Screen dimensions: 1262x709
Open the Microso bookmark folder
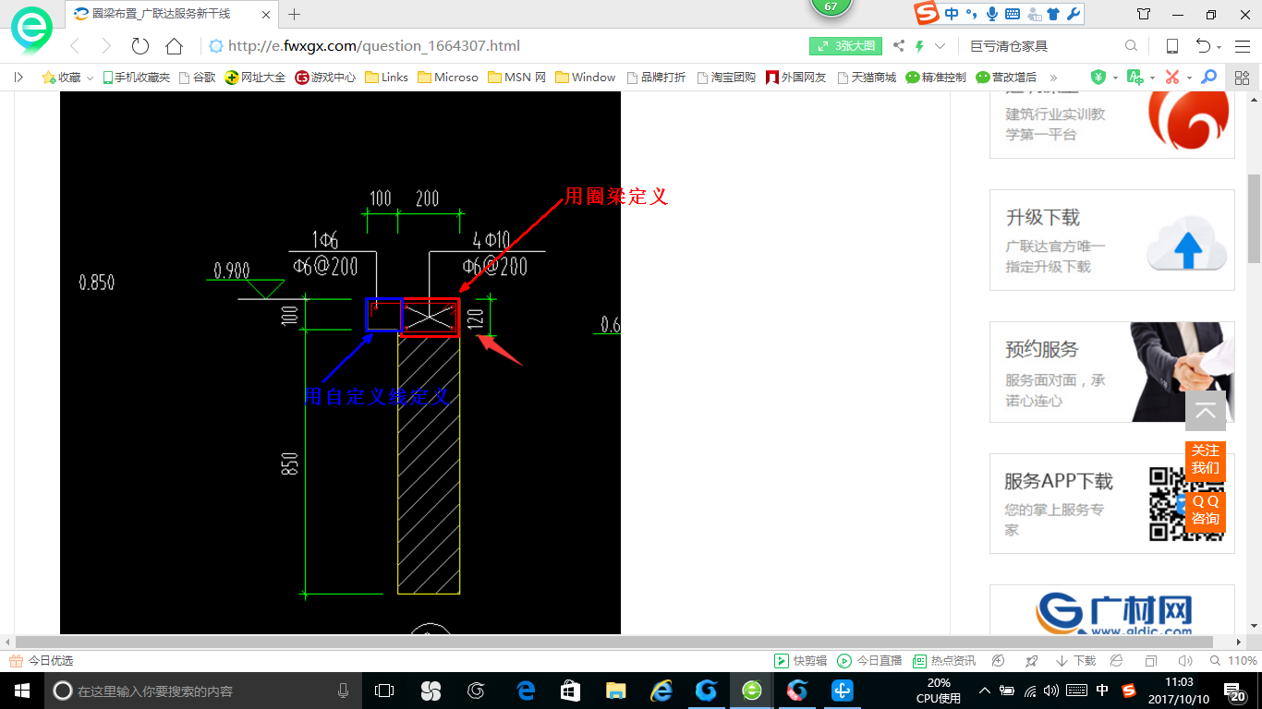coord(448,78)
